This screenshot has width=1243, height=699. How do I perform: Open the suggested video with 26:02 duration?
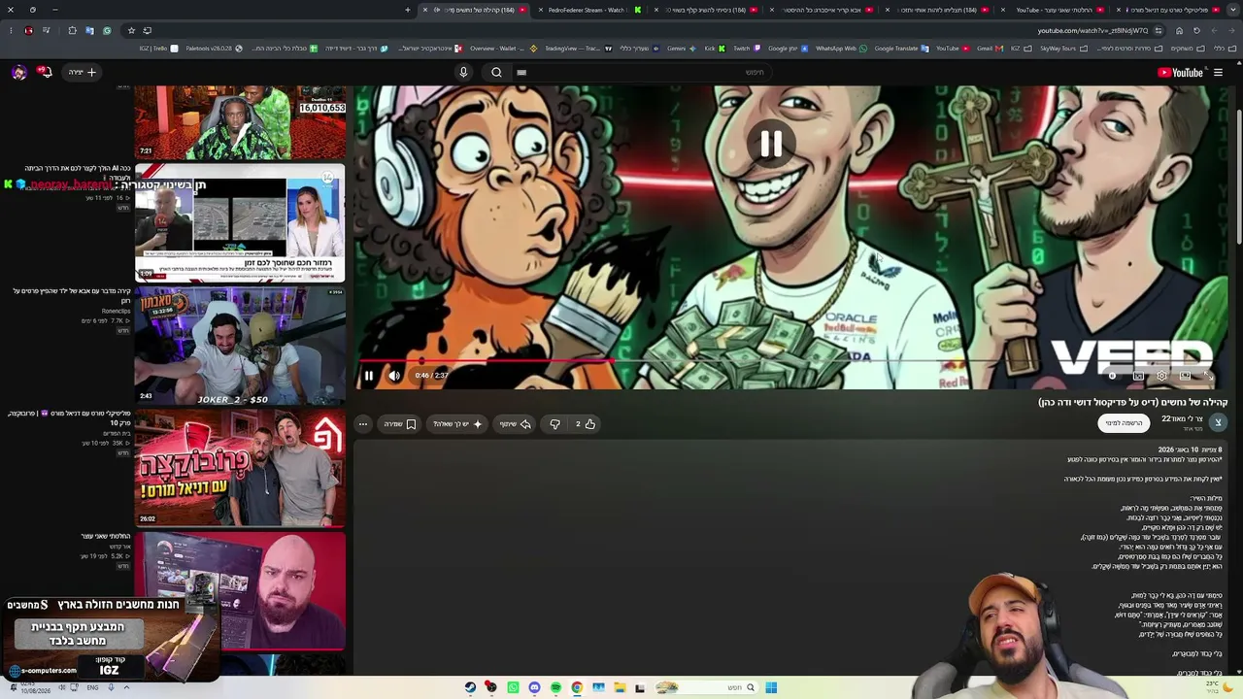coord(240,468)
